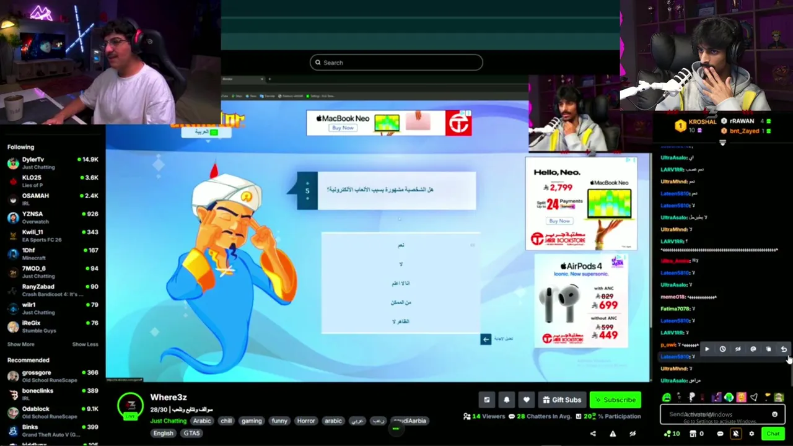Hide message with chat toolbar crossed-eye icon

738,349
